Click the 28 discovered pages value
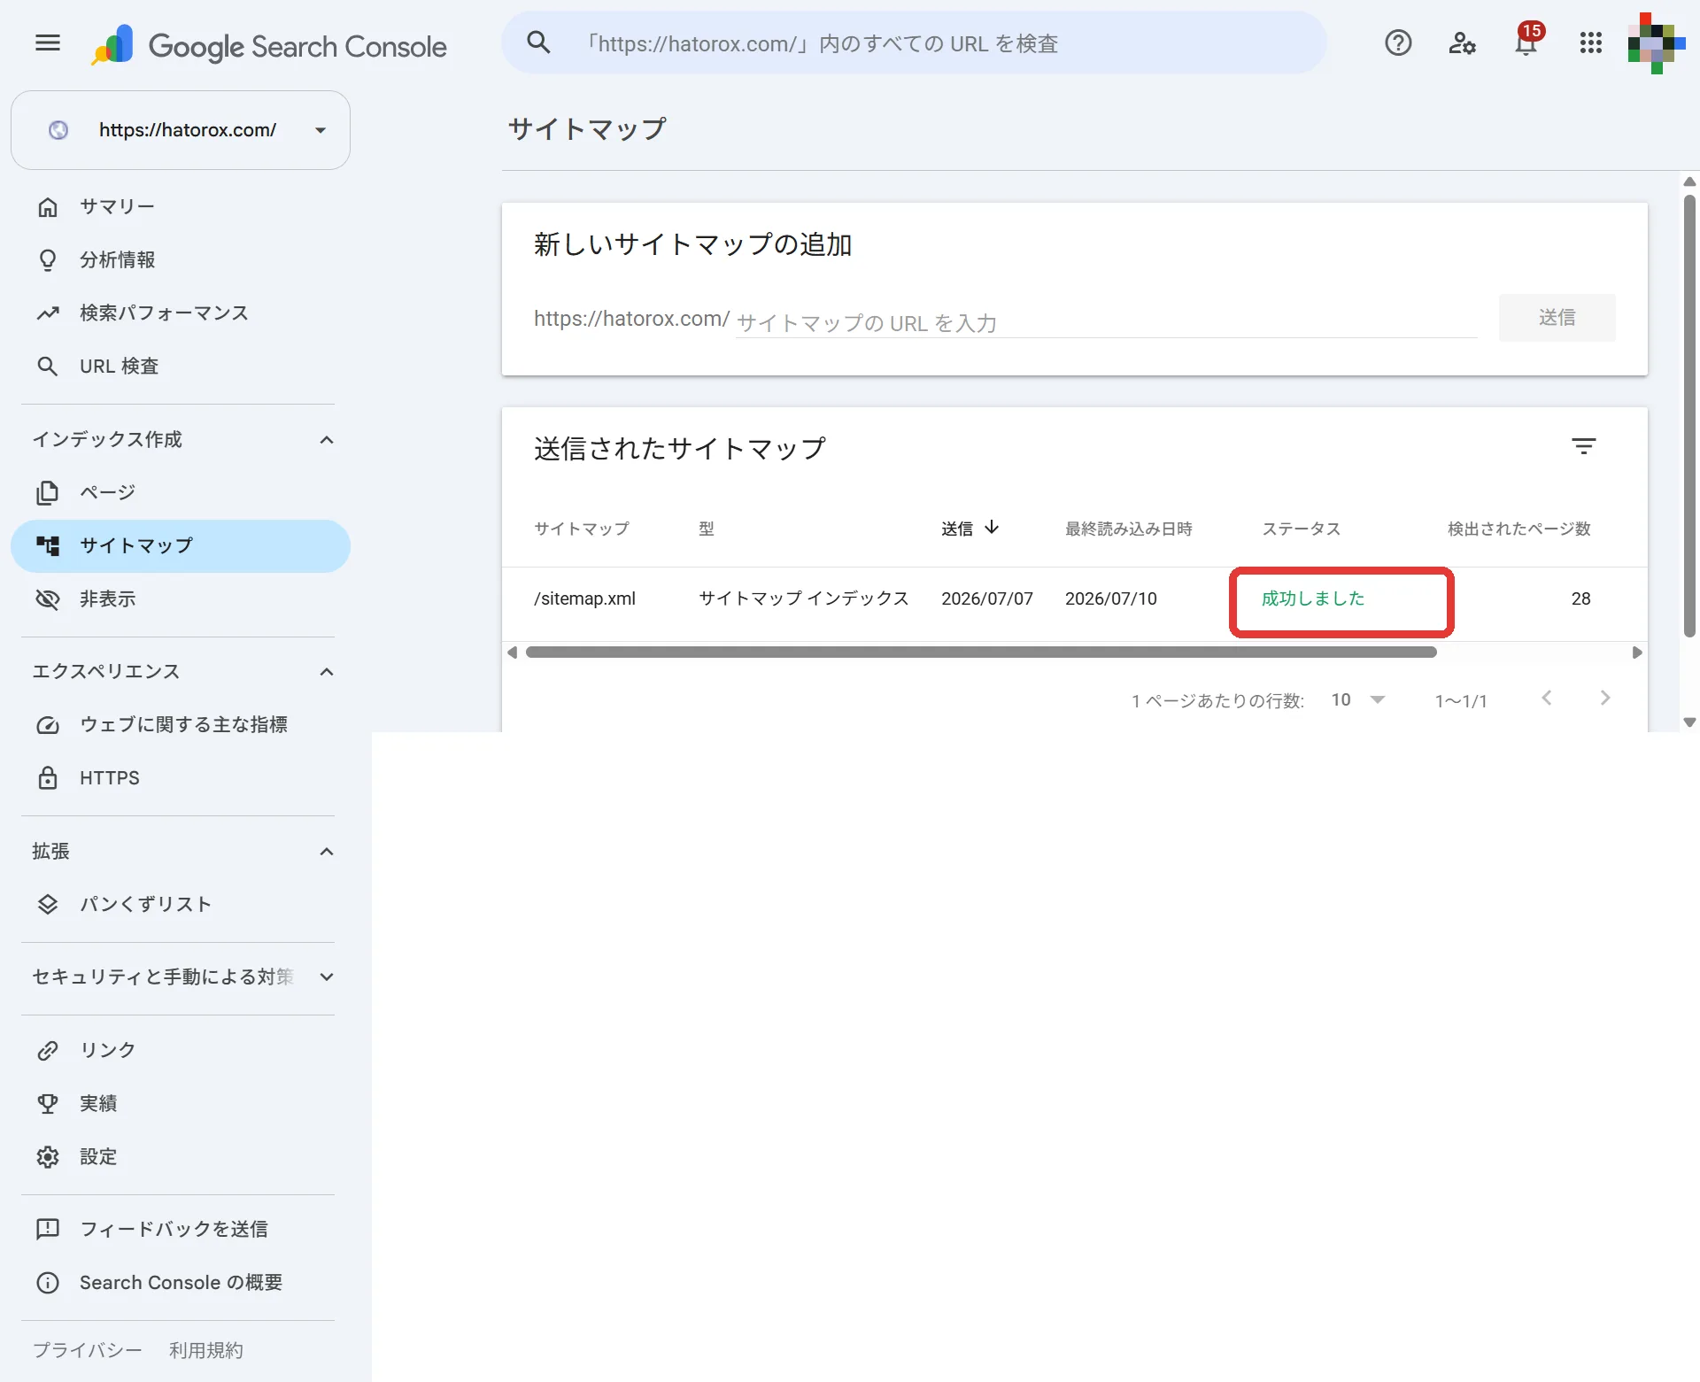 click(x=1580, y=598)
